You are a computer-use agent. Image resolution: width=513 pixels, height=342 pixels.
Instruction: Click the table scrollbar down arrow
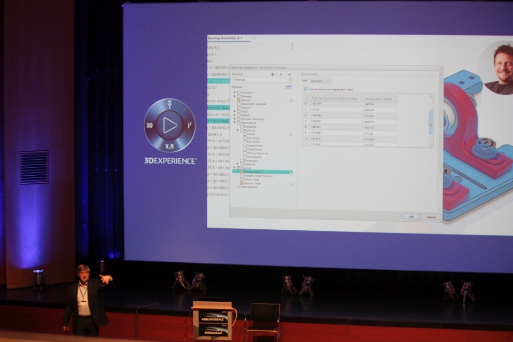(x=431, y=145)
